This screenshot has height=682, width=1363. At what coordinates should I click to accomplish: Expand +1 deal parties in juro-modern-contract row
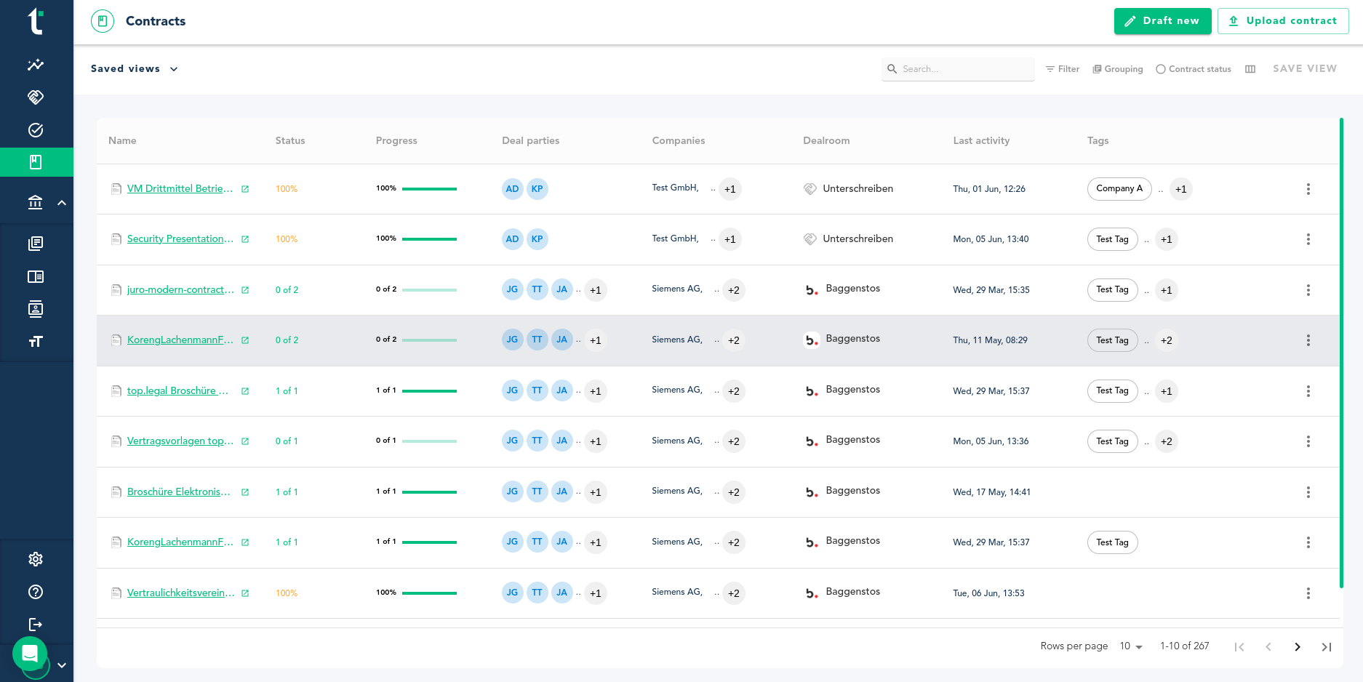pos(595,290)
